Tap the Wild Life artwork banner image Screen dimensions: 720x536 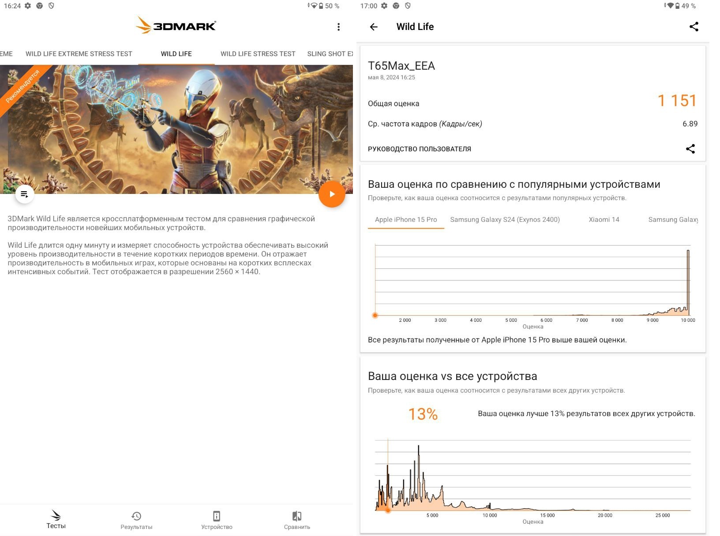(176, 129)
